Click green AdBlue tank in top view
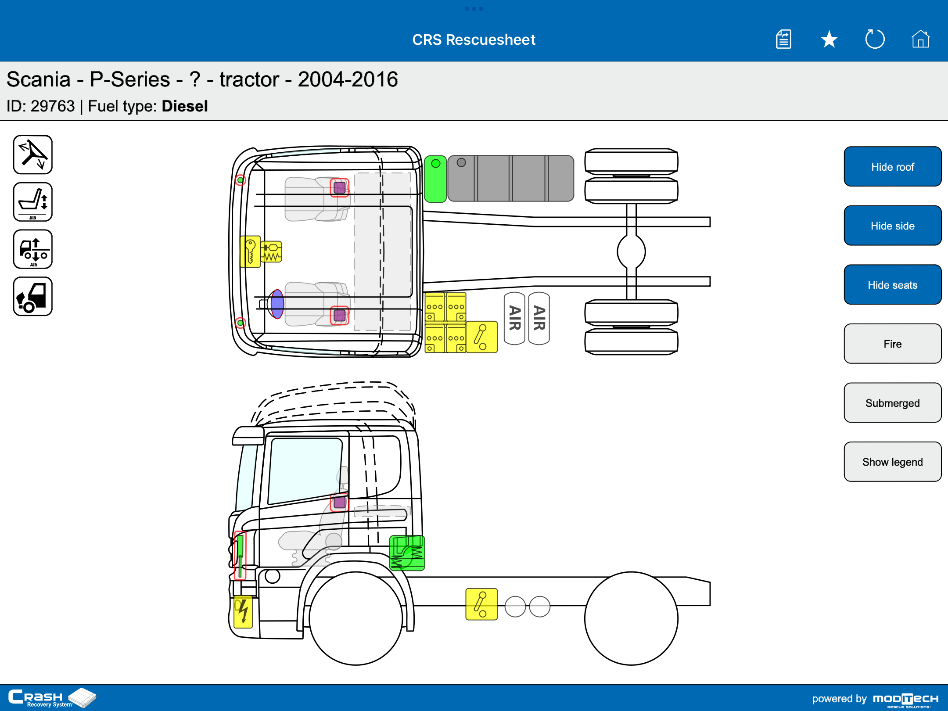Screen dimensions: 948x711 click(x=435, y=179)
